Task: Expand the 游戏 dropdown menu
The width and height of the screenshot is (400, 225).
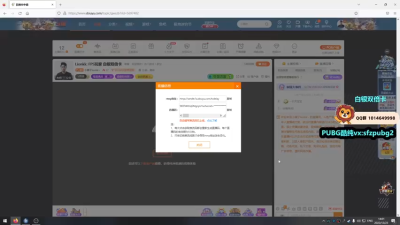Action: pos(146,24)
